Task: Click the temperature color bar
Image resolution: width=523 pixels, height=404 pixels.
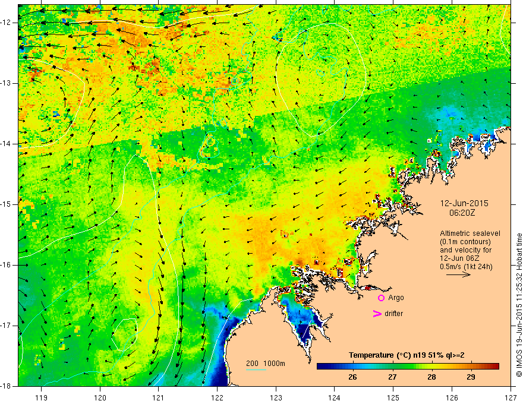Action: click(x=408, y=367)
